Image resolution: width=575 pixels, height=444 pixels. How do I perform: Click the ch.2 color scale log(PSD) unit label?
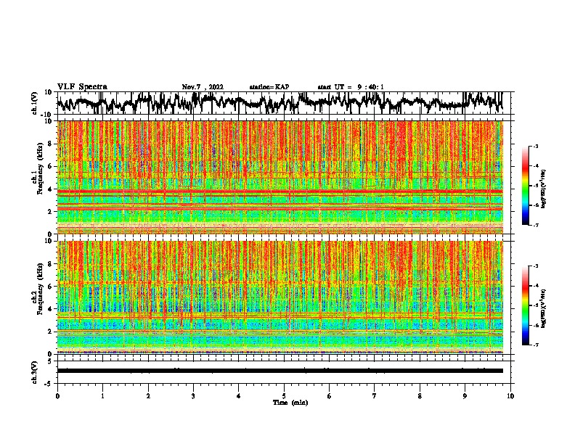(x=543, y=308)
